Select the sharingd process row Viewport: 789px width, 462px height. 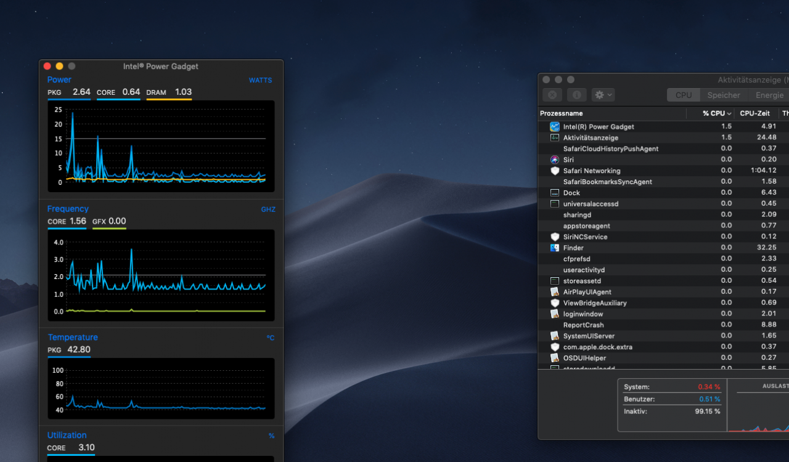(x=663, y=215)
